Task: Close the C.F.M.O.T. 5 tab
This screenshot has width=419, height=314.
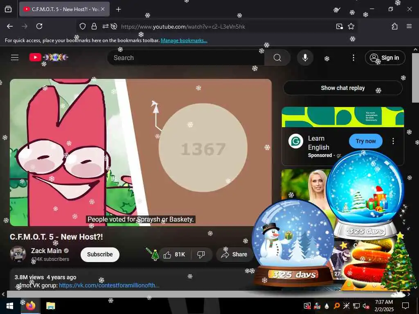Action: tap(103, 9)
